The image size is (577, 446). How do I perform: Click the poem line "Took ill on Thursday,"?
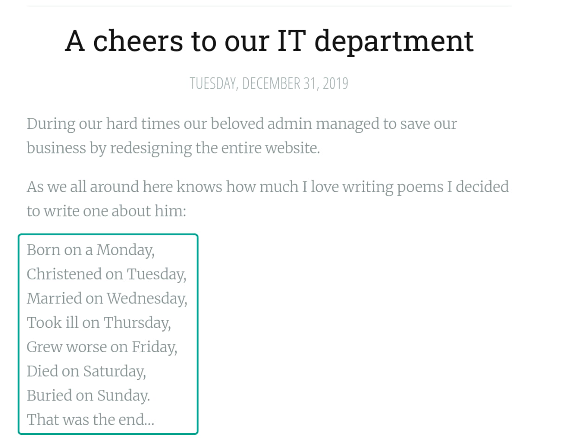point(99,323)
